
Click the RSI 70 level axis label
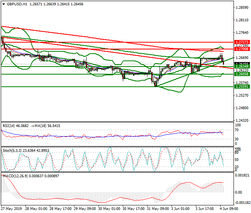[x=237, y=130]
